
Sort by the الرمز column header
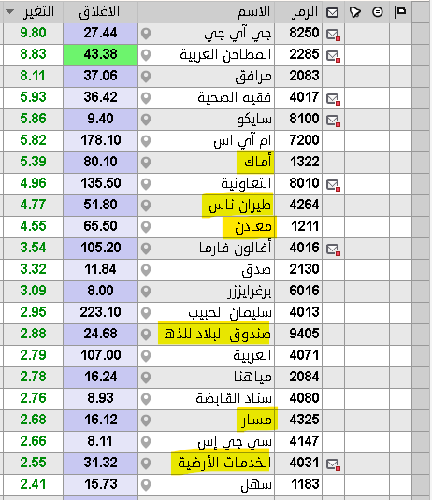point(305,12)
